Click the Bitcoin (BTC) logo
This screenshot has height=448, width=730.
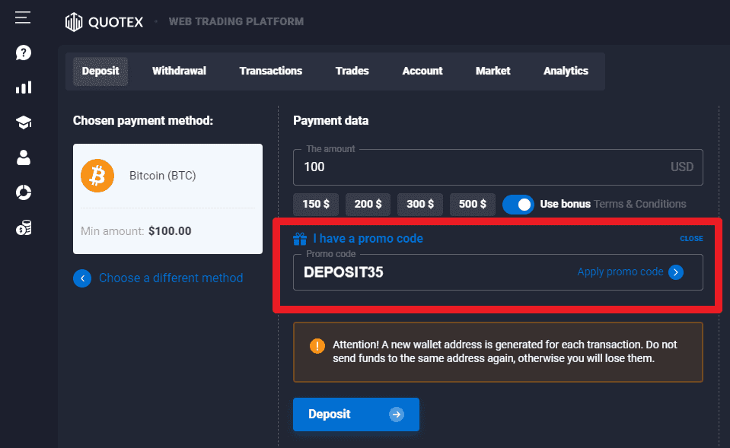click(x=97, y=175)
